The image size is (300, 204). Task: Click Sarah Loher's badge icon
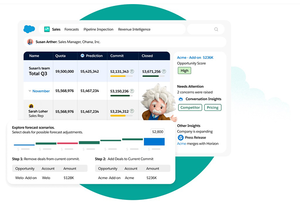pos(31,106)
